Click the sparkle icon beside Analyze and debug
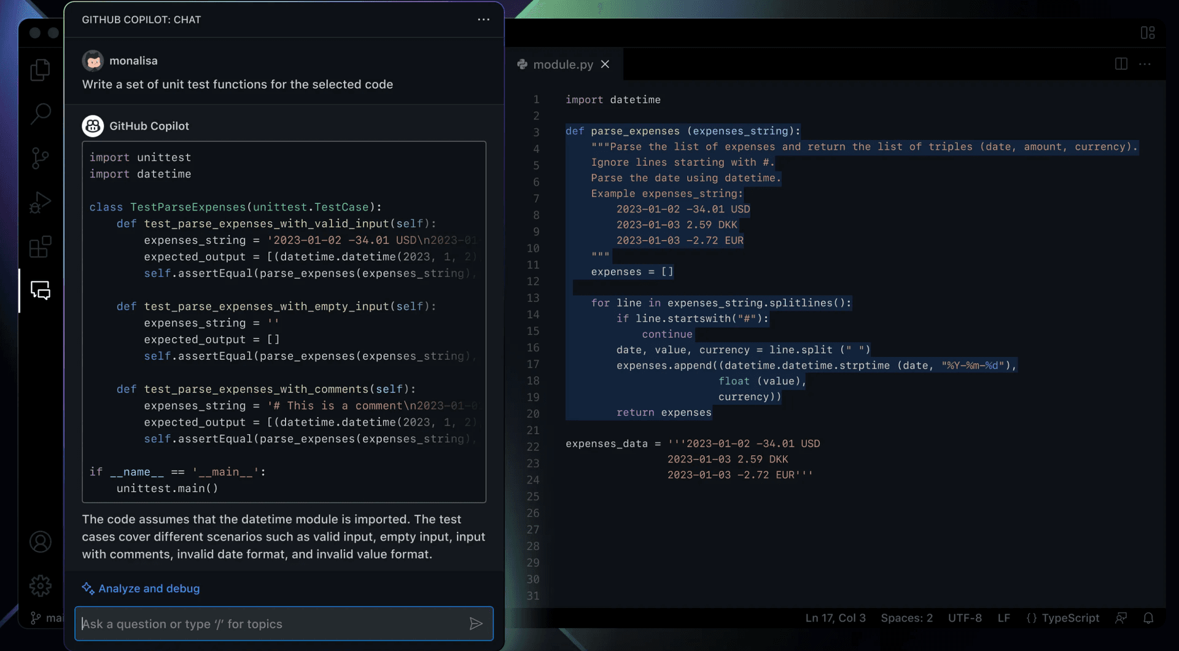Screen dimensions: 1179x651 tap(88, 588)
